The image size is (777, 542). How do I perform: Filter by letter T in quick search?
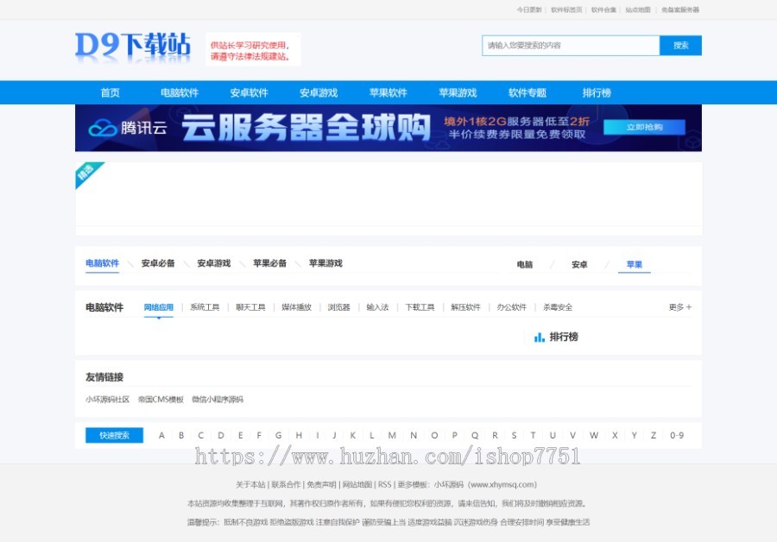tap(534, 436)
